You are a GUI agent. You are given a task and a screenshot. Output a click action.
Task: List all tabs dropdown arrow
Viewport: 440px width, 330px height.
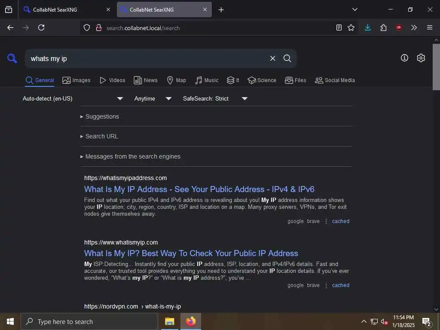point(354,9)
